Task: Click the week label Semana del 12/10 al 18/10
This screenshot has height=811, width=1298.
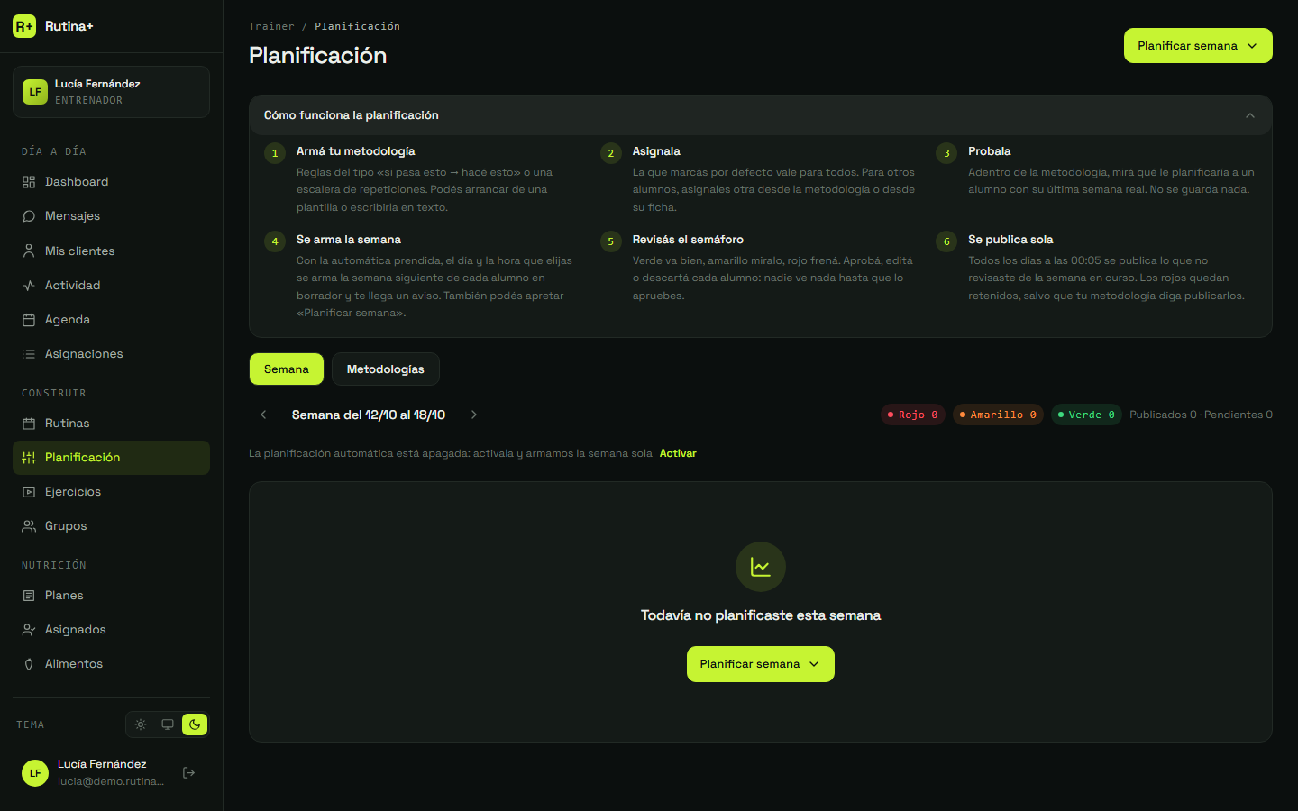Action: pos(369,415)
